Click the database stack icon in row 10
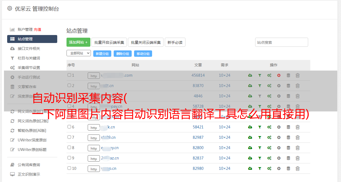Screen dimensions: 341x182 pyautogui.click(x=288, y=168)
